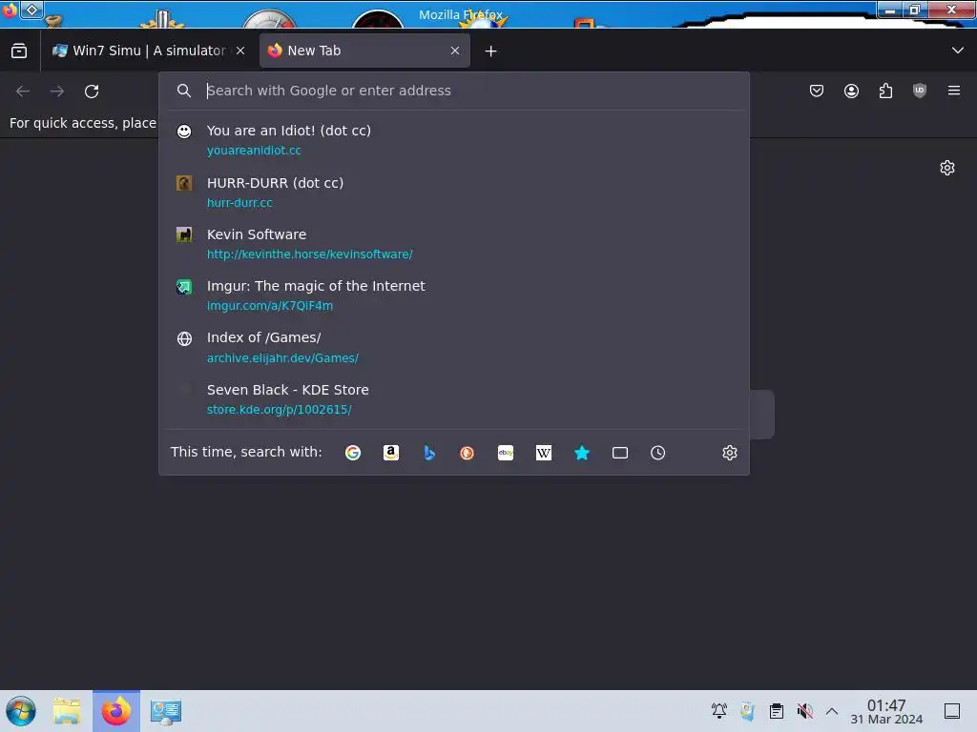977x732 pixels.
Task: Open the trash/bin tray icon
Action: click(x=748, y=710)
